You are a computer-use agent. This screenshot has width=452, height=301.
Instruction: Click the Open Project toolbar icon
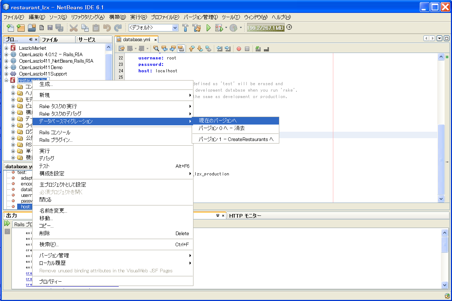tap(32, 28)
